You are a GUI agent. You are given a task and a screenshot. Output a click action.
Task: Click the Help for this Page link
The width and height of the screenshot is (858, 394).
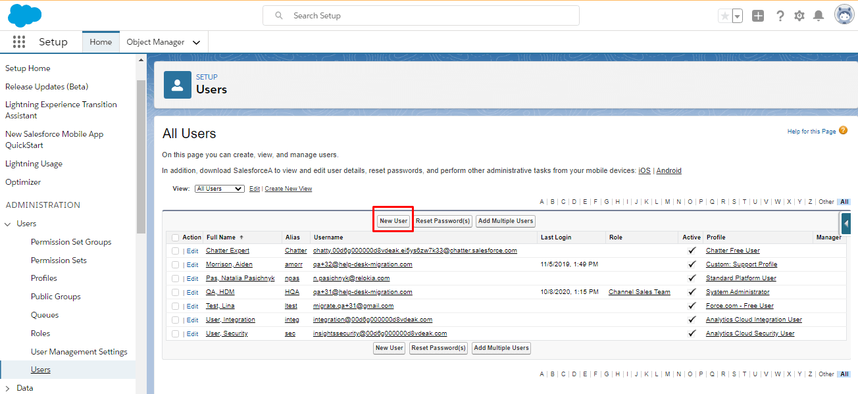[811, 132]
